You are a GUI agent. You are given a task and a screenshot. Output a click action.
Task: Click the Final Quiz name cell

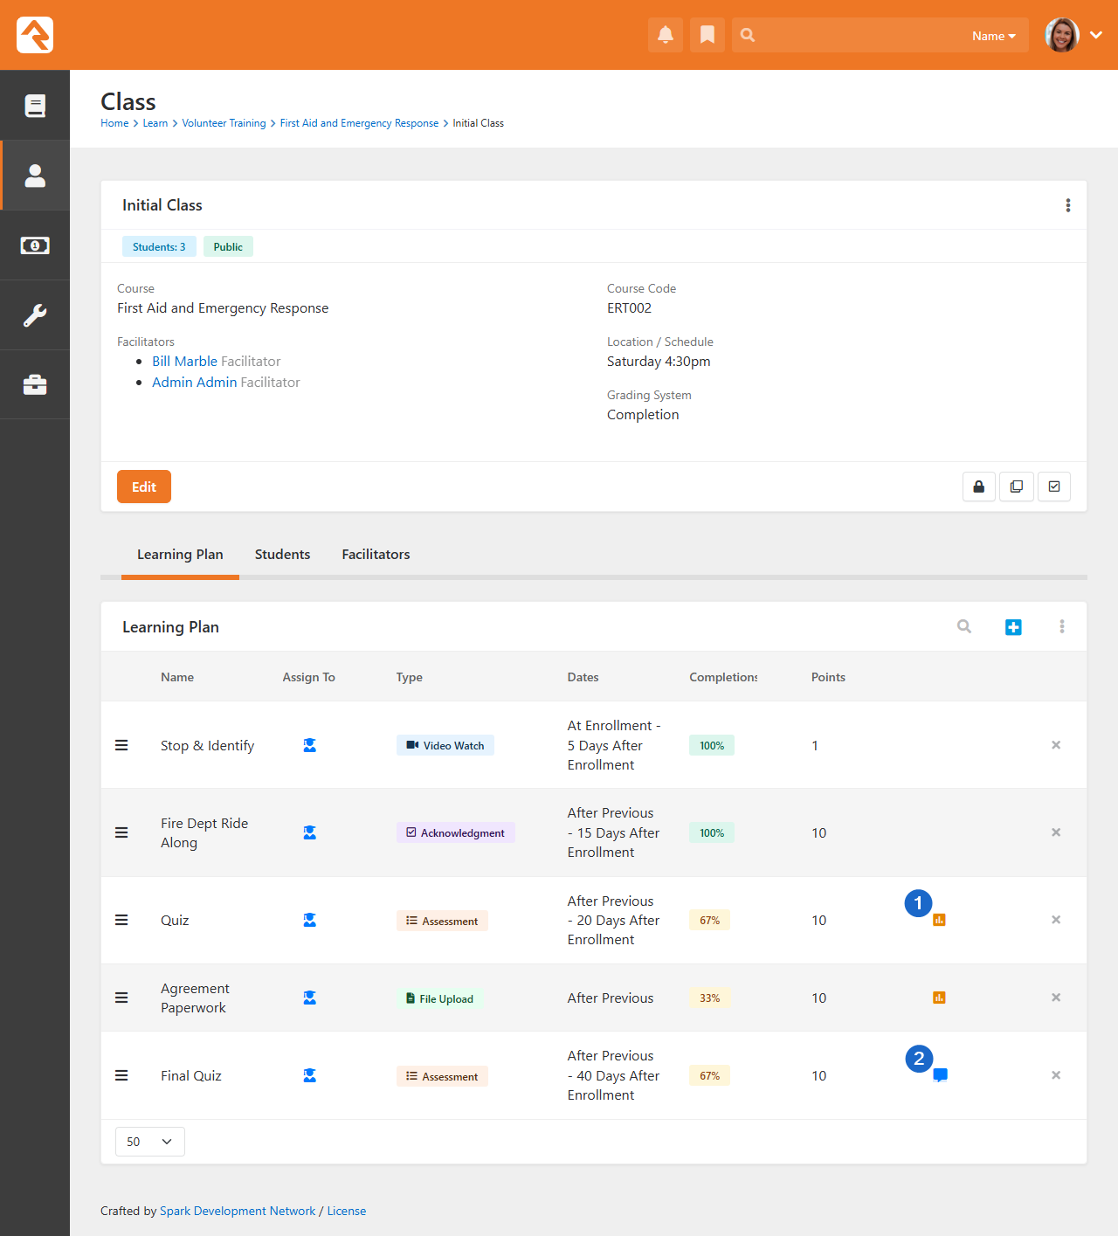[x=191, y=1076]
